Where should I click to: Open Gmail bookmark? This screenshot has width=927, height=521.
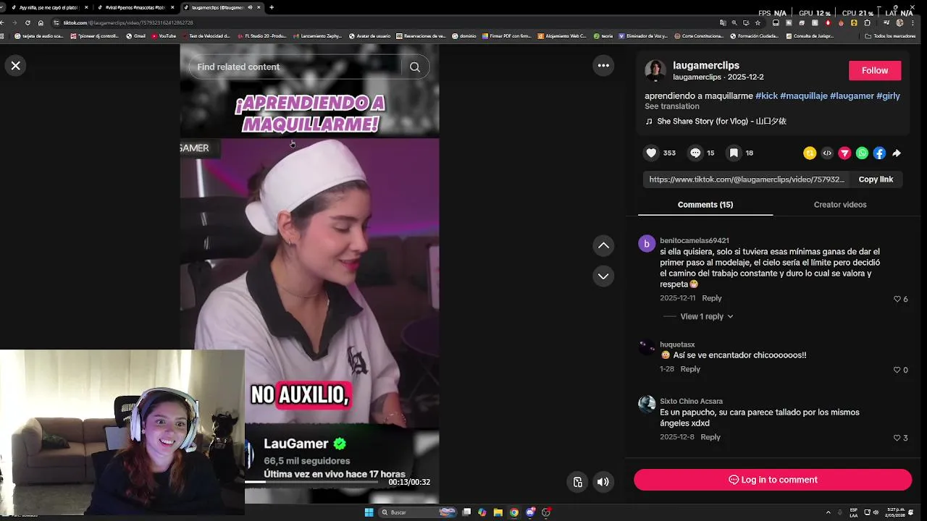(x=135, y=35)
